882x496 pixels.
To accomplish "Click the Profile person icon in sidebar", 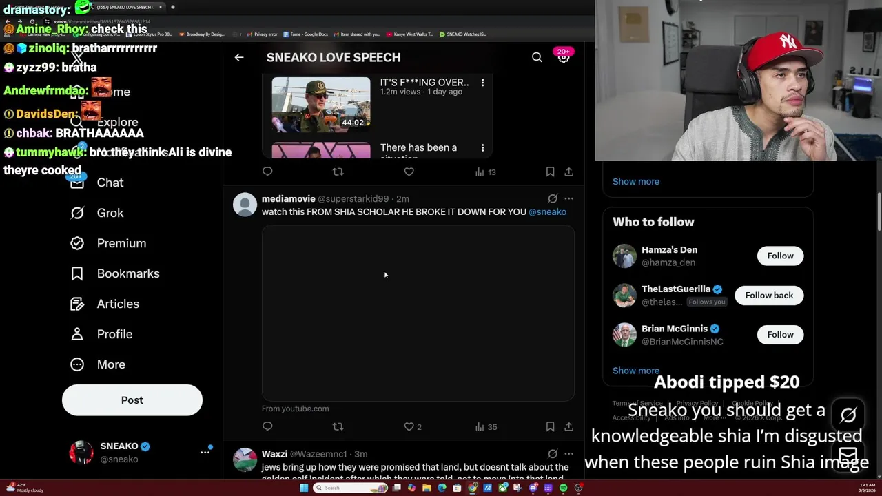I will tap(77, 334).
